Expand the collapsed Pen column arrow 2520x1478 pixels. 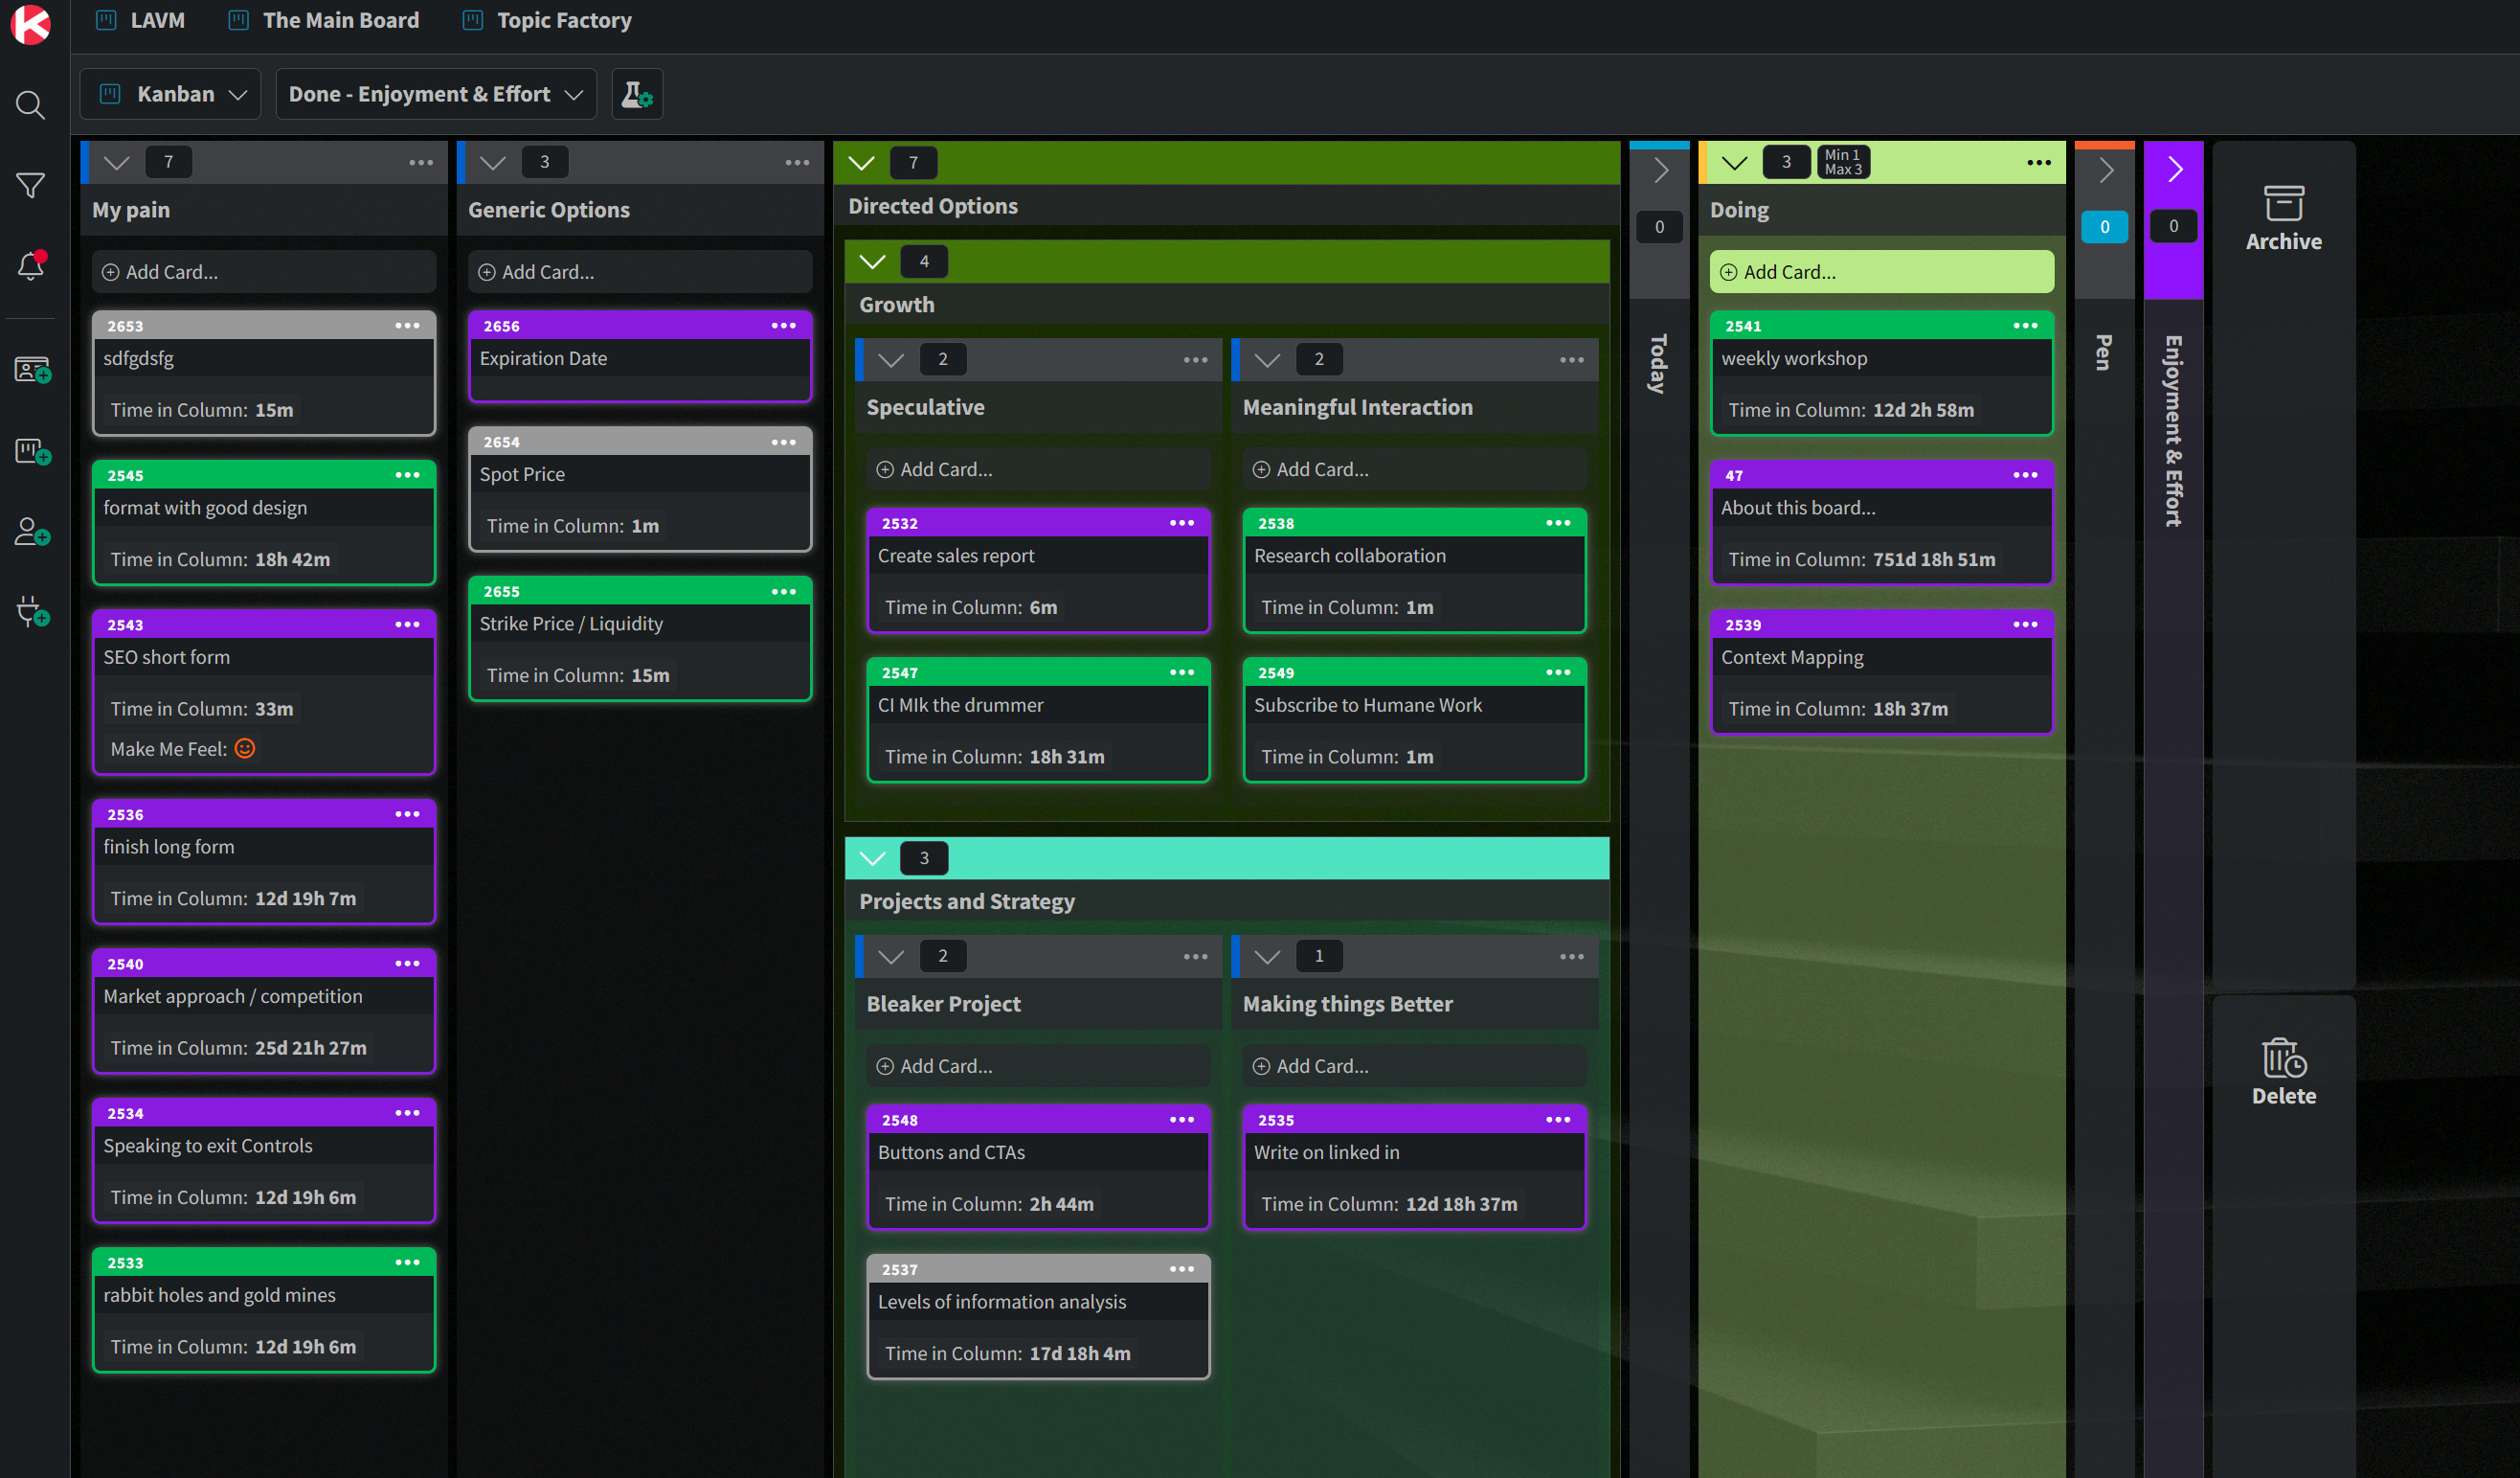[x=2105, y=171]
